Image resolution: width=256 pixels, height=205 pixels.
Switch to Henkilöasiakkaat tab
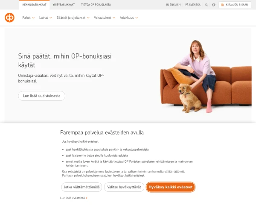pyautogui.click(x=34, y=5)
